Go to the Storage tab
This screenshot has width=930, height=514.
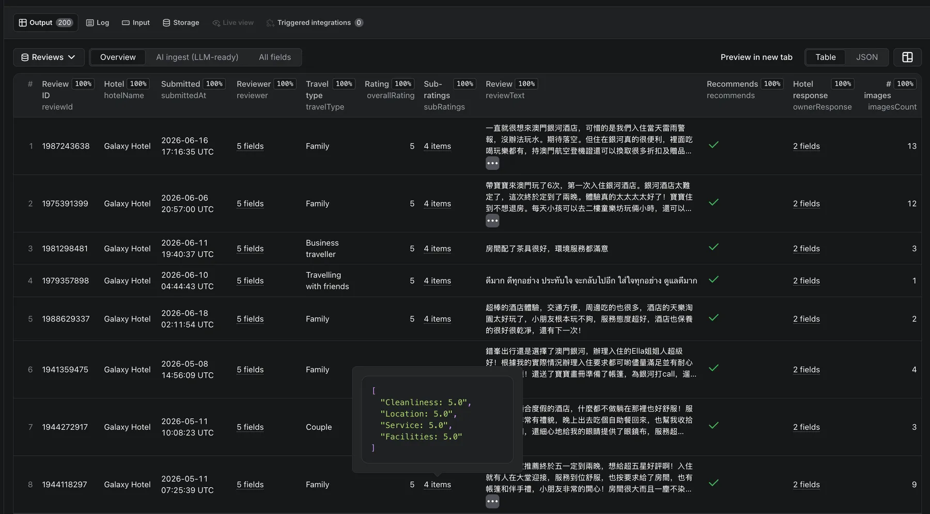[x=181, y=23]
